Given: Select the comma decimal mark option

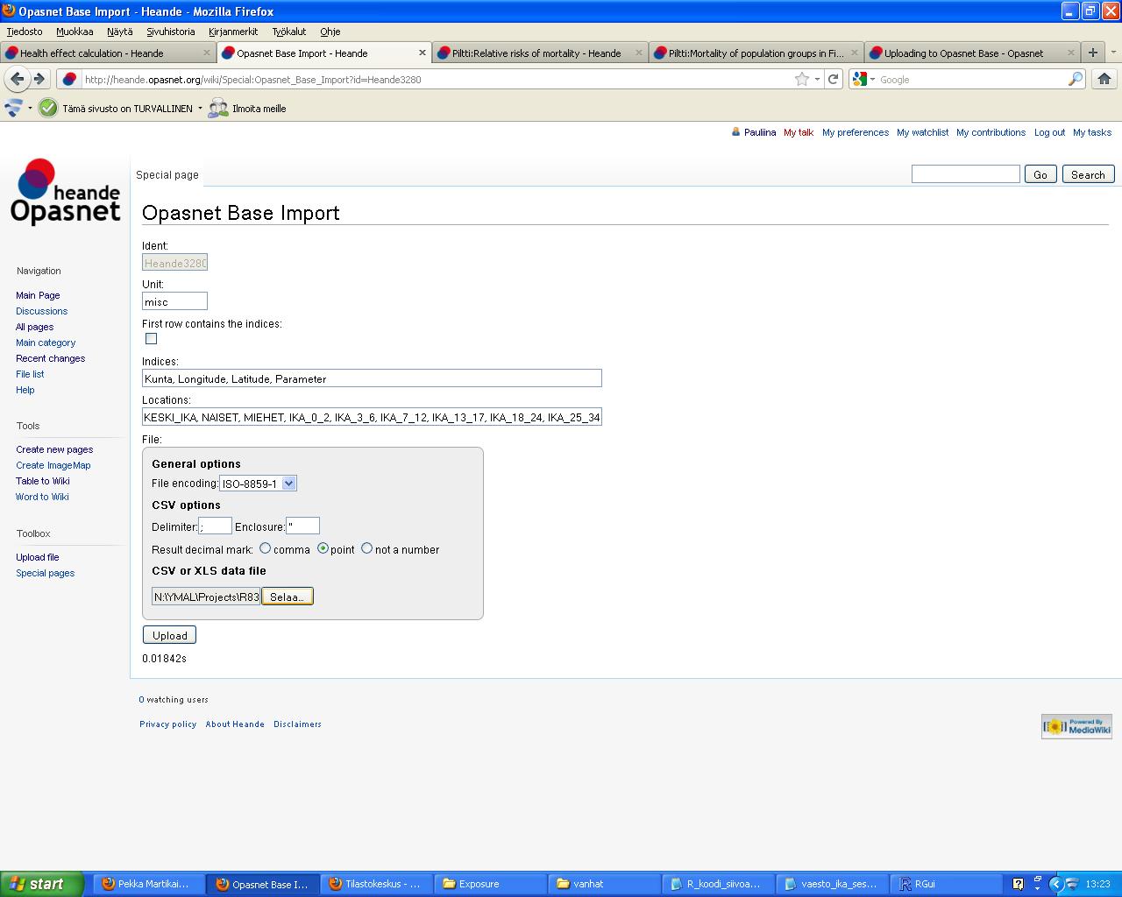Looking at the screenshot, I should tap(265, 548).
